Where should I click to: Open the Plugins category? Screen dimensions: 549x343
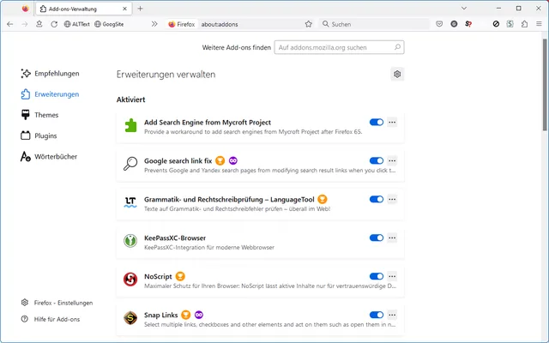coord(46,135)
